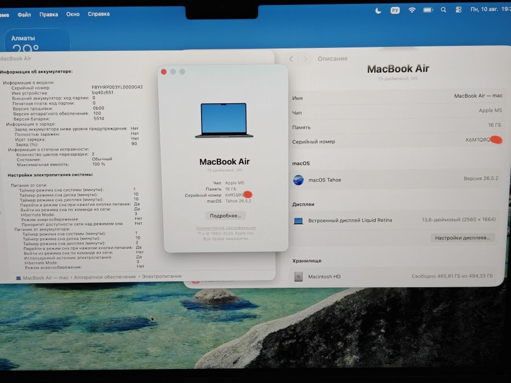
Task: Click the Максимальная емкость 100 % row
Action: [61, 165]
